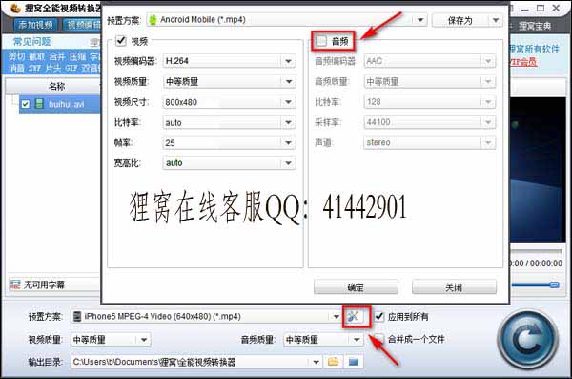Click the huihui.avi video file icon
572x379 pixels.
click(x=39, y=104)
